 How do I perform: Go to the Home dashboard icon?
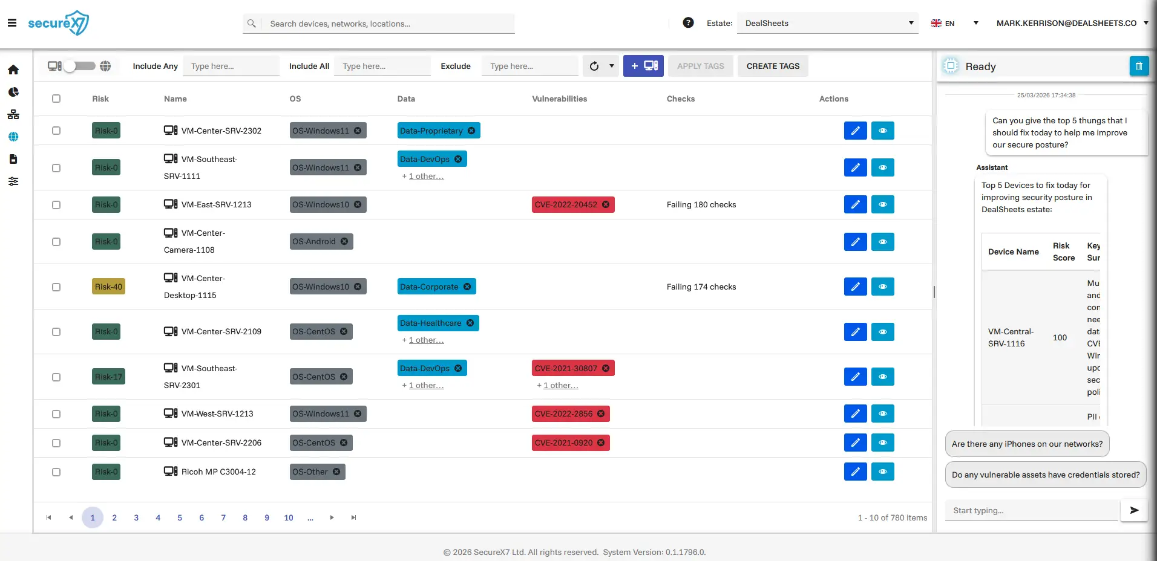pyautogui.click(x=13, y=70)
